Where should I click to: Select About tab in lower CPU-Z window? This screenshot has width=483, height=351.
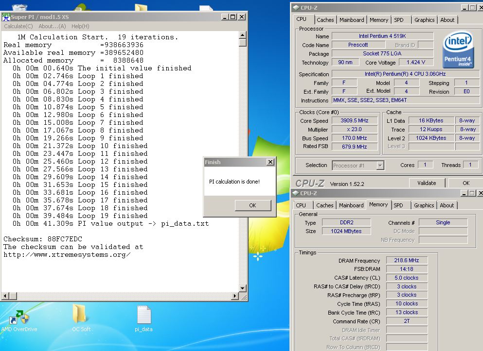click(x=447, y=205)
